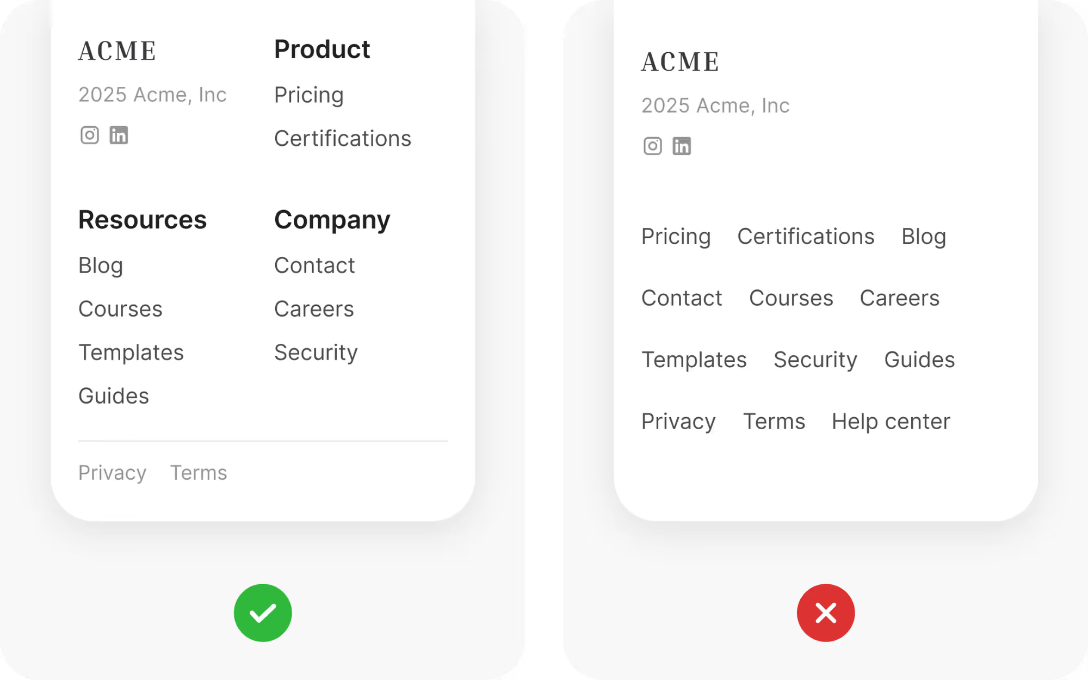Click the ACME logo in the right card
The width and height of the screenshot is (1088, 680).
(x=681, y=62)
